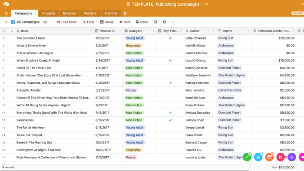Open the Campaigns tab dropdown arrow
This screenshot has height=171, width=304.
click(x=35, y=13)
